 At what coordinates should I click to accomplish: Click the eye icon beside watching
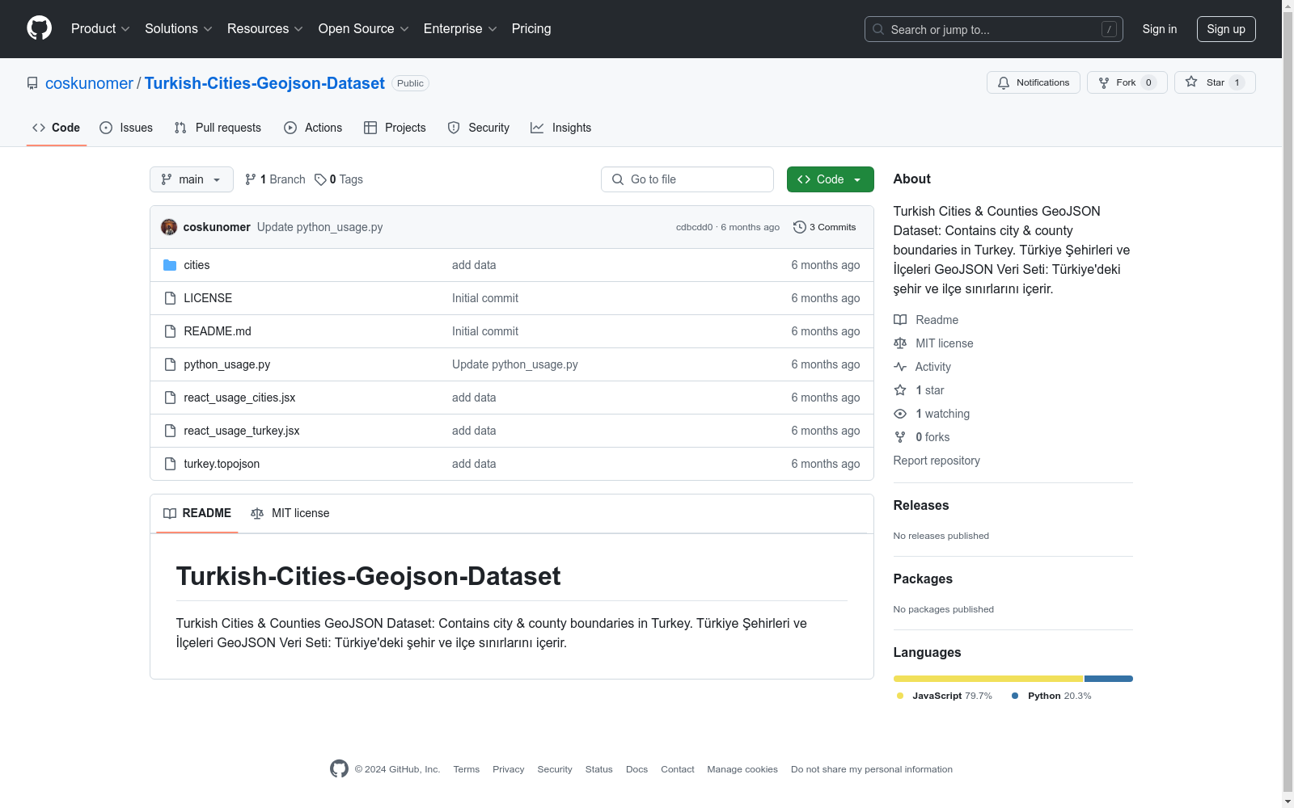[900, 414]
